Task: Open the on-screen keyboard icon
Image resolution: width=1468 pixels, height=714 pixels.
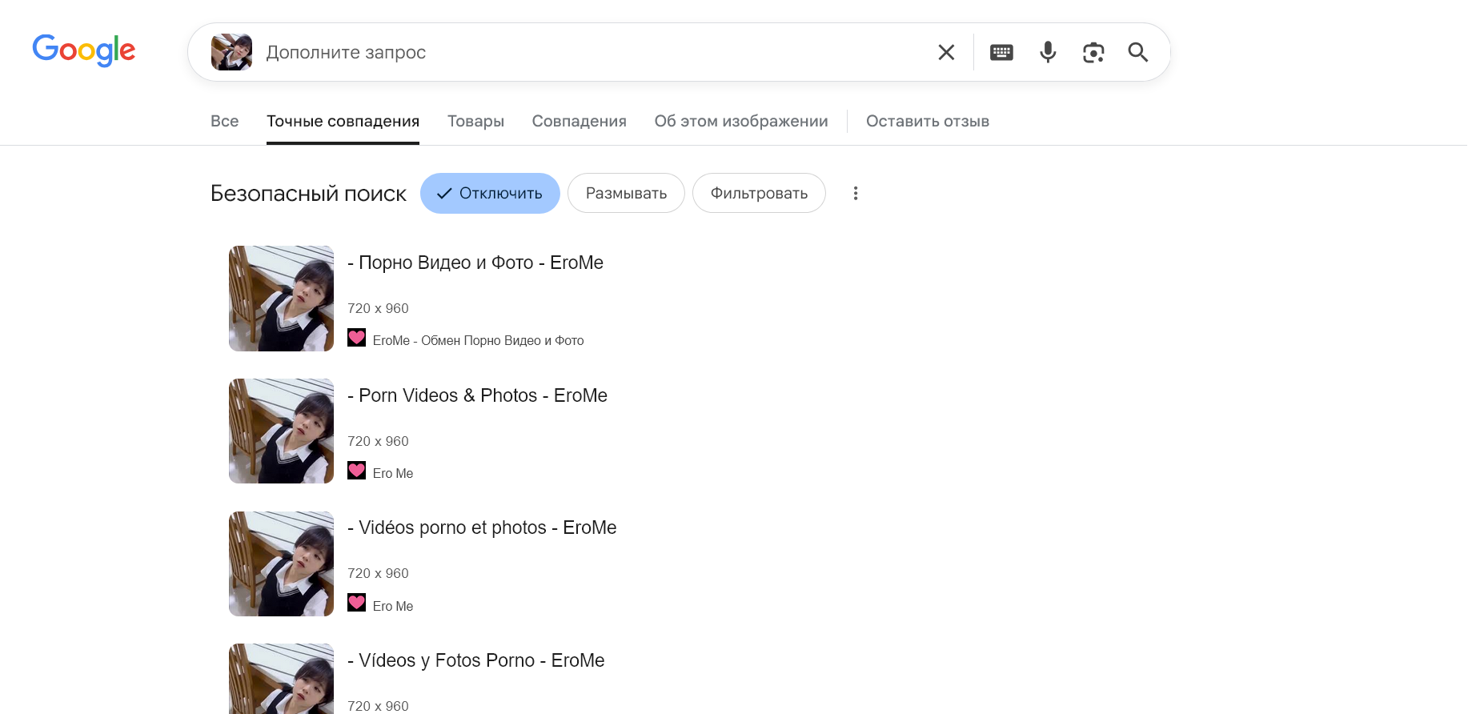Action: click(1001, 52)
